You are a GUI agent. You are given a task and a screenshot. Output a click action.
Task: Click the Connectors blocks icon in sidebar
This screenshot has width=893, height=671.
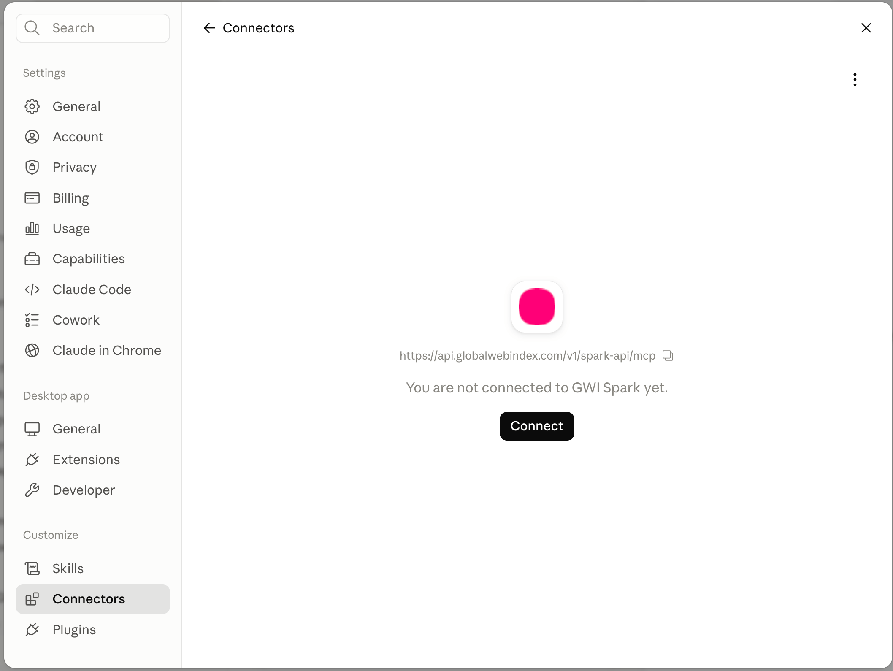[x=32, y=599]
